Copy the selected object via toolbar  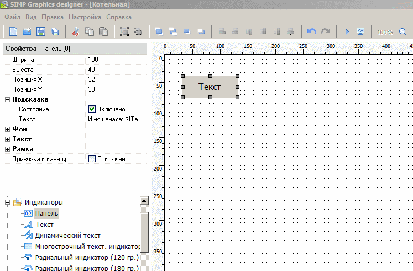90,31
